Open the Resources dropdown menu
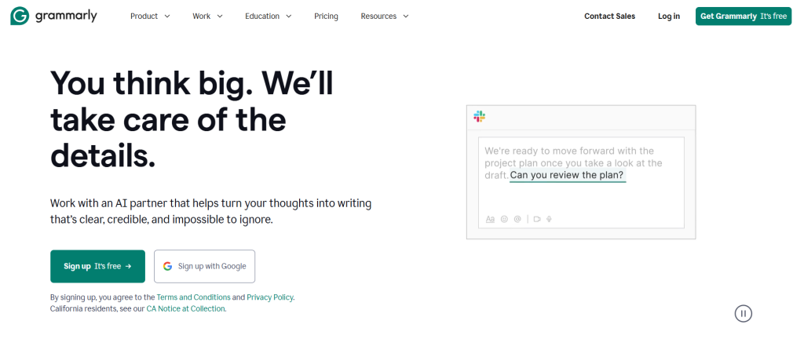 (x=385, y=16)
